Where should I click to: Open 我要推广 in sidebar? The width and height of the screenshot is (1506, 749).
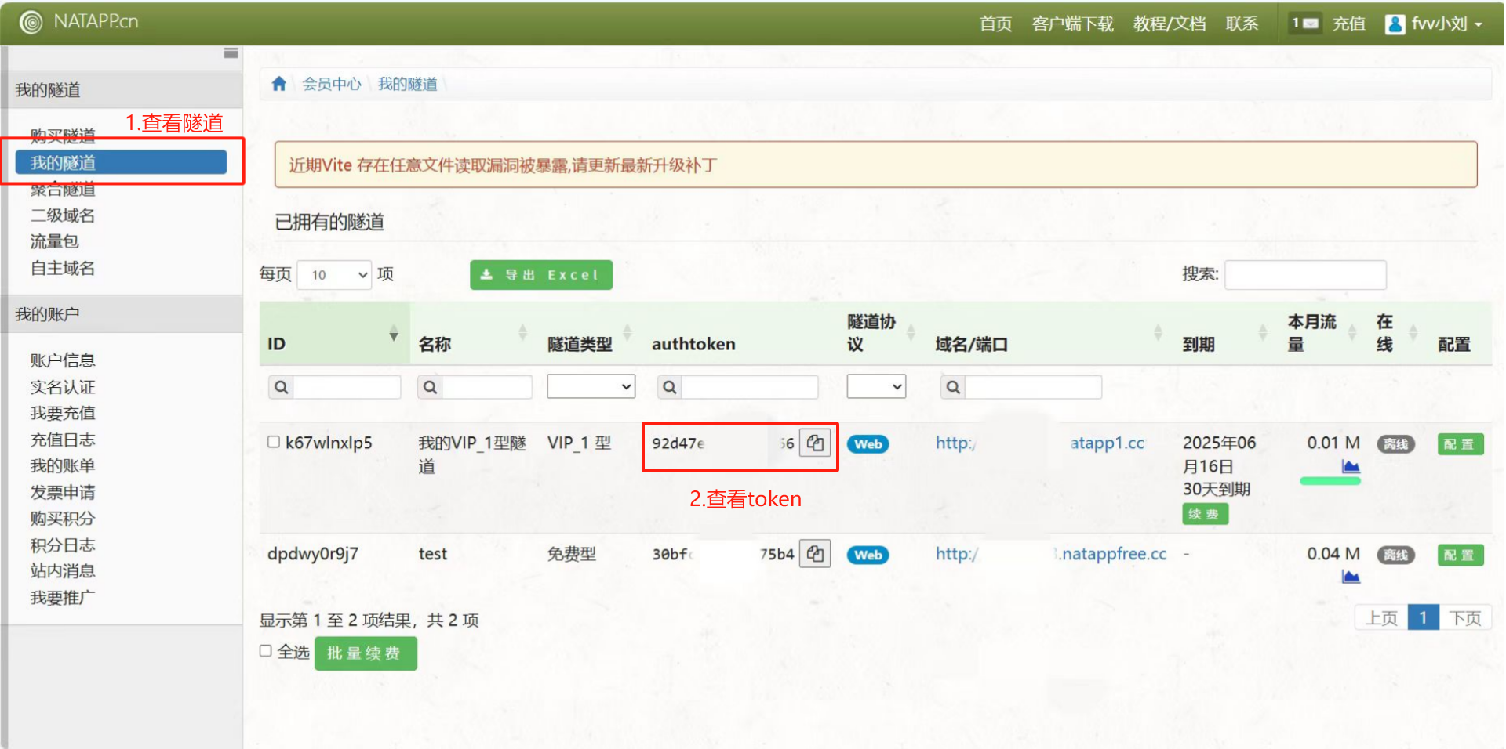[63, 598]
